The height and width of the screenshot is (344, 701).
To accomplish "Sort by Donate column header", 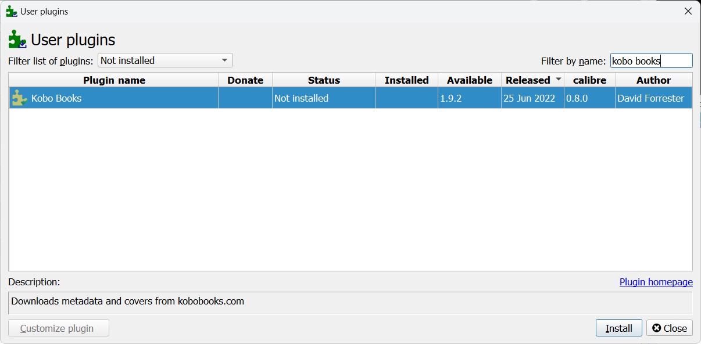I will (x=245, y=80).
